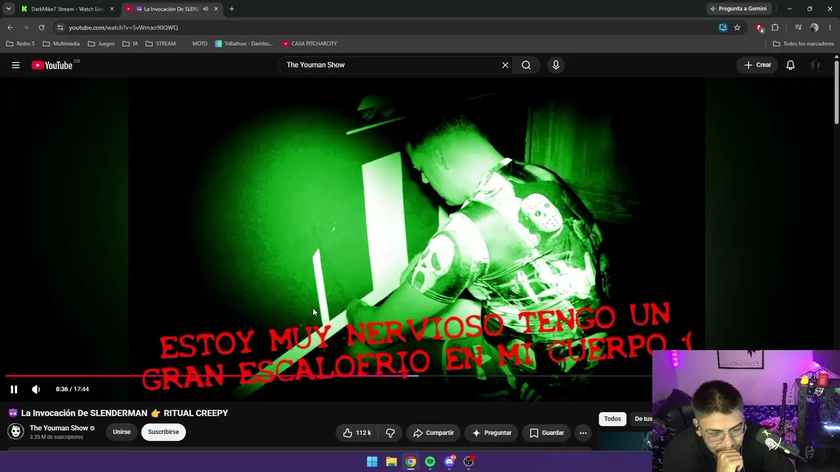Click the YouTube search magnifier button
The height and width of the screenshot is (472, 840).
[x=526, y=65]
